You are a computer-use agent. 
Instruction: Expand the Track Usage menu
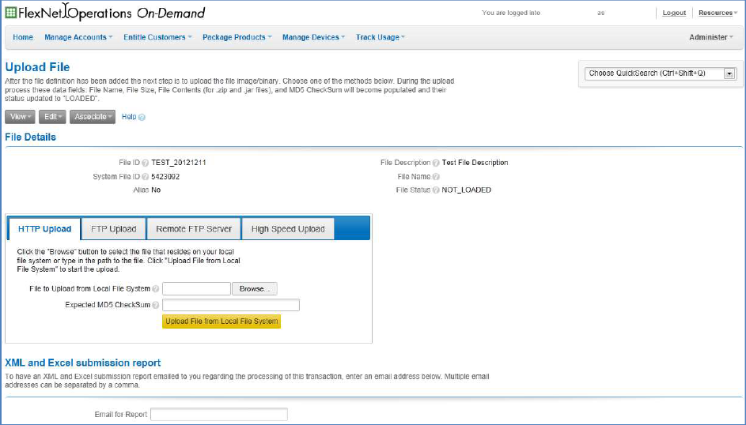pyautogui.click(x=381, y=37)
